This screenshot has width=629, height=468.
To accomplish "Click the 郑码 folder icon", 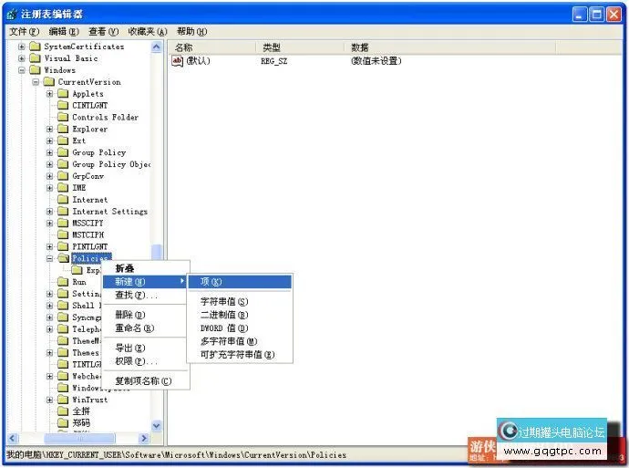I will pos(63,422).
